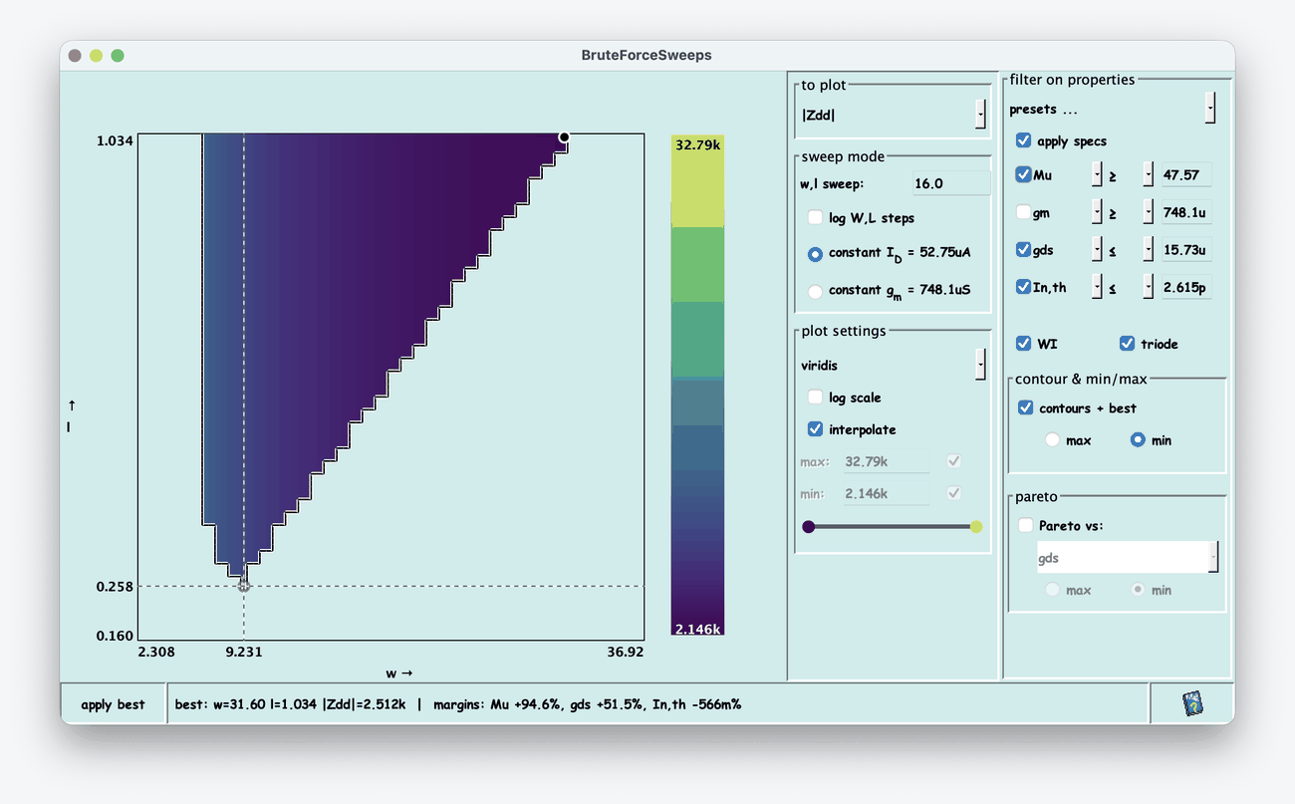Click the yellow right handle of range slider
Image resolution: width=1295 pixels, height=804 pixels.
pos(976,526)
